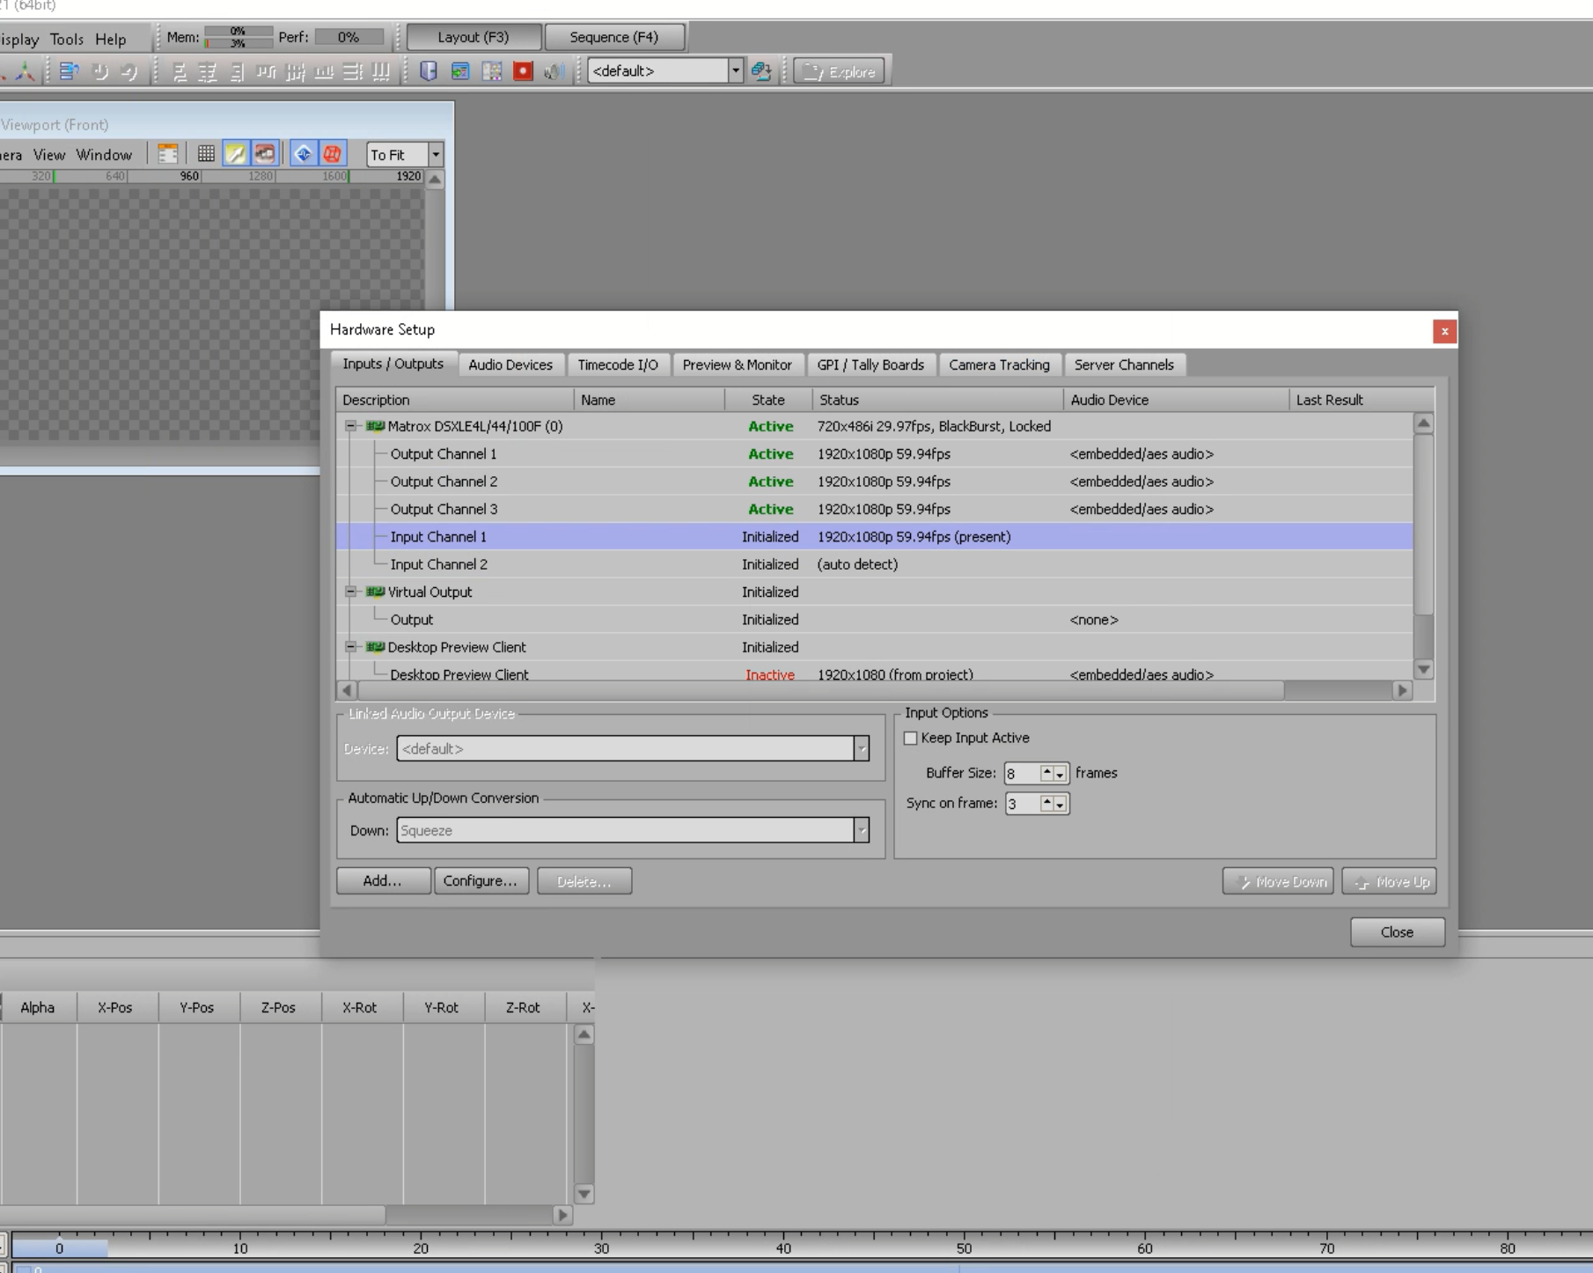
Task: Toggle the grid icon in viewport toolbar
Action: (206, 154)
